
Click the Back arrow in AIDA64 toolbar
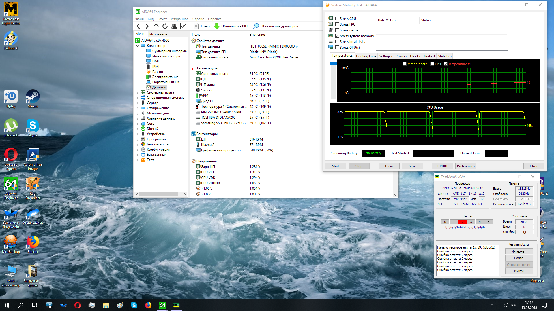point(138,26)
